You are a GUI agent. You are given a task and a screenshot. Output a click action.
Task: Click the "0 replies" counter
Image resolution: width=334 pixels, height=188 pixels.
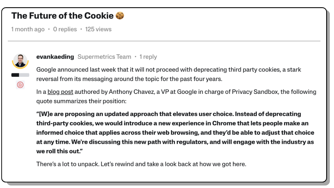point(65,29)
